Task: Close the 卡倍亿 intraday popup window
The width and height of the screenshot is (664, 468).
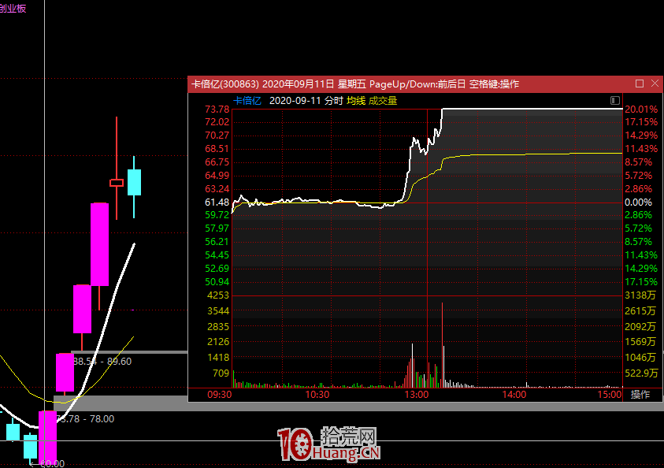Action: click(655, 84)
